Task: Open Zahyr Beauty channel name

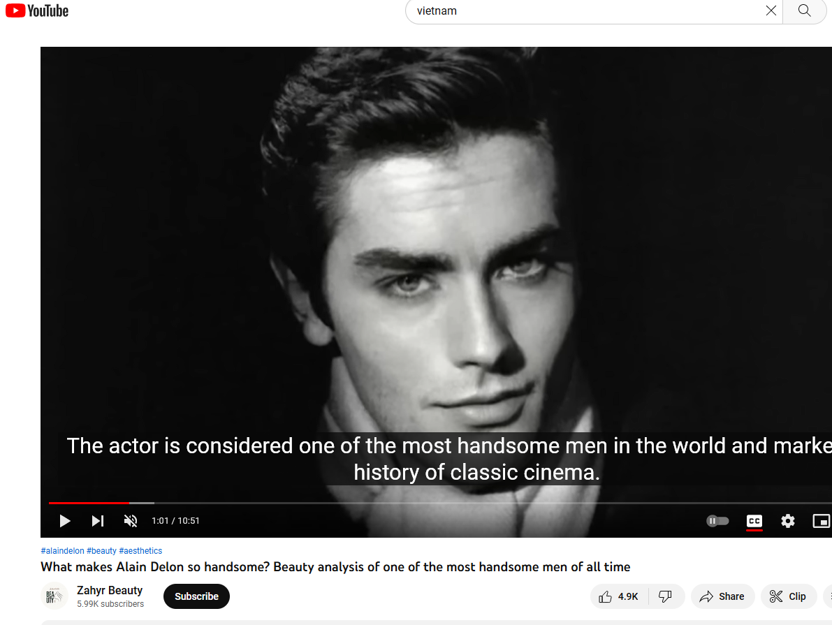Action: [109, 590]
